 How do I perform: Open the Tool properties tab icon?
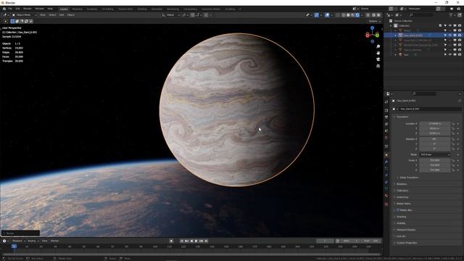coord(386,101)
